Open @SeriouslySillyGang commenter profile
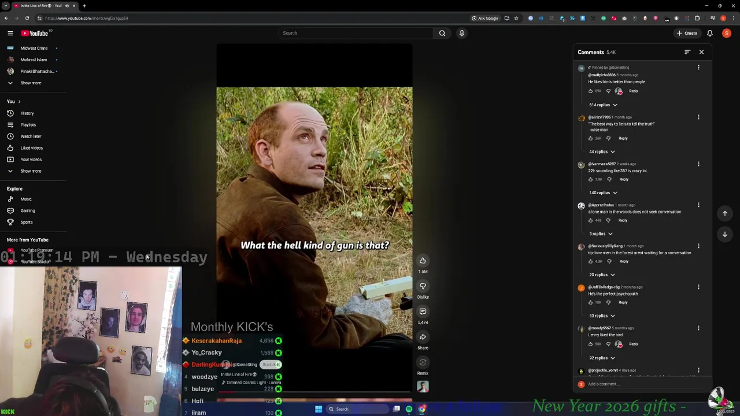The image size is (740, 416). tap(605, 246)
